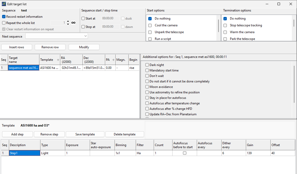The width and height of the screenshot is (297, 174).
Task: Click the Binning cell showing 1x1
Action: [x=125, y=153]
